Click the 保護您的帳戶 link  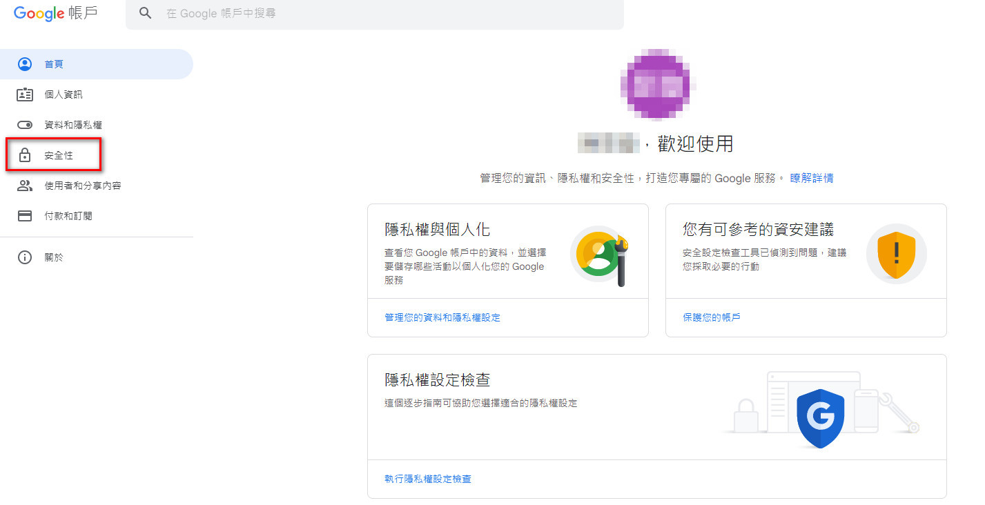(x=711, y=317)
